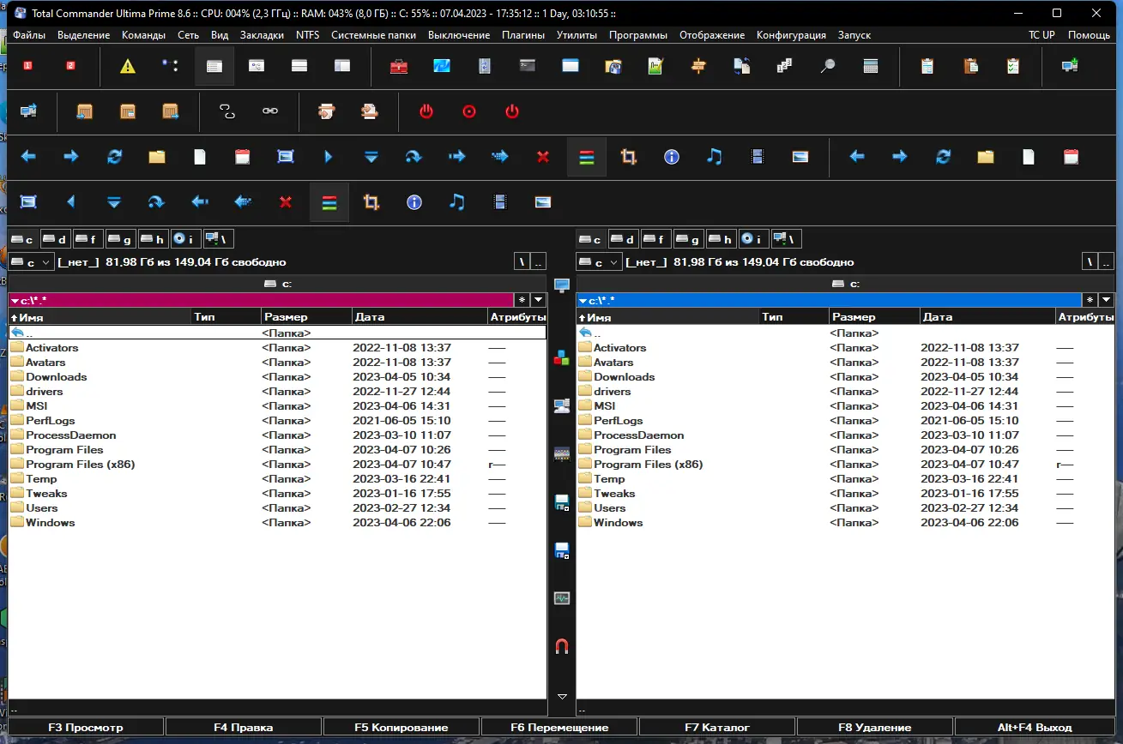Click the F7 Каталог button
This screenshot has width=1123, height=744.
coord(717,728)
